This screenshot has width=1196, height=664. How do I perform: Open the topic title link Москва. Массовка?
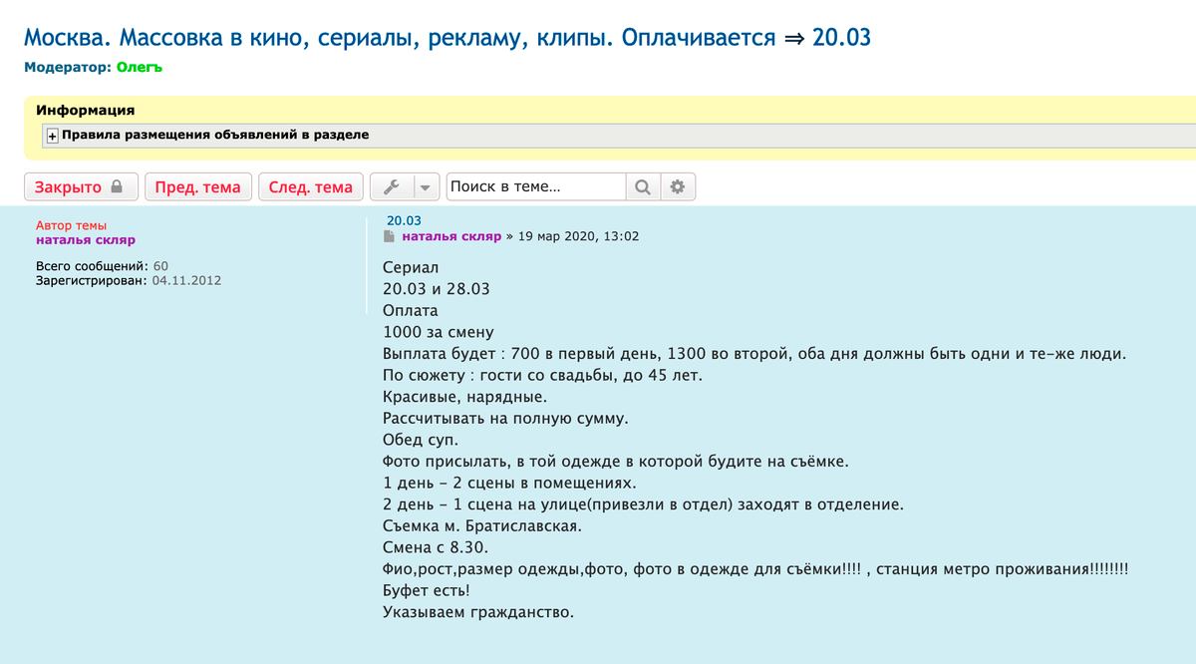[447, 38]
